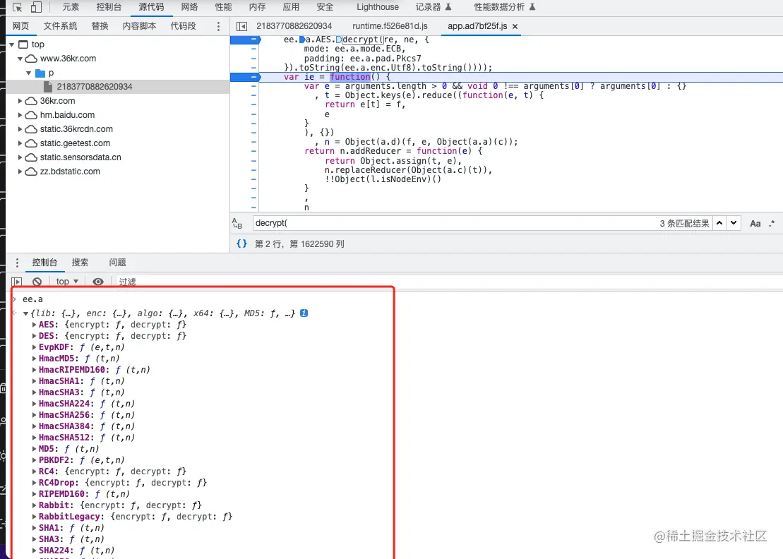Viewport: 783px width, 559px height.
Task: Expand the RC4Drop property
Action: pyautogui.click(x=35, y=483)
